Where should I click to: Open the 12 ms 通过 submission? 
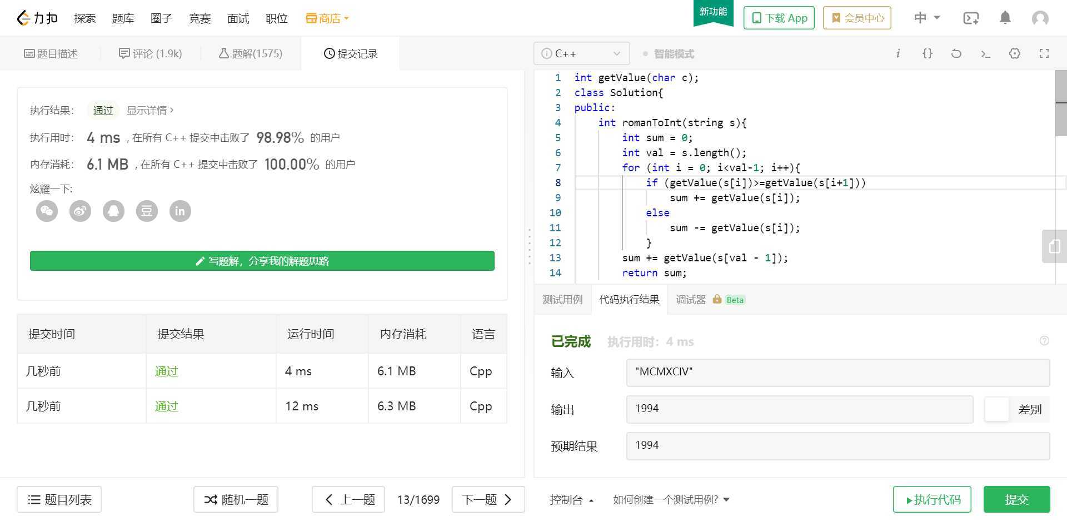(x=166, y=406)
